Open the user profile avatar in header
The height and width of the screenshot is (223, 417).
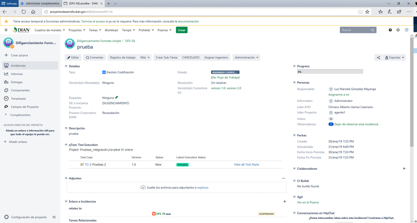[407, 30]
